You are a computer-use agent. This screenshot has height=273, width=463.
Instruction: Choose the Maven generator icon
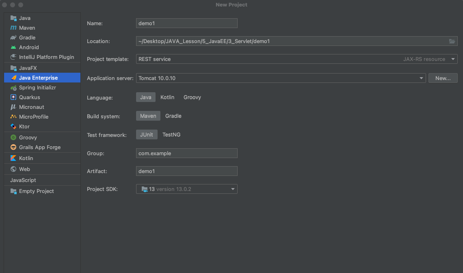(13, 28)
